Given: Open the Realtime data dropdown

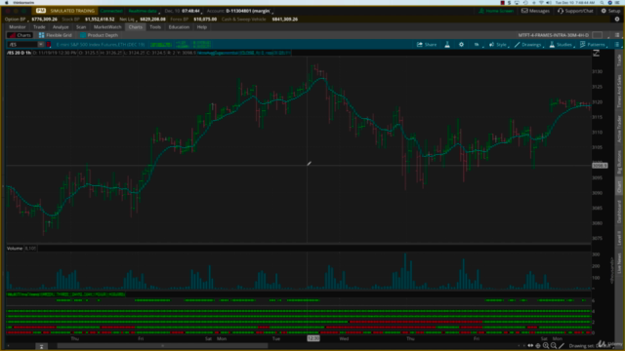Looking at the screenshot, I should click(144, 11).
